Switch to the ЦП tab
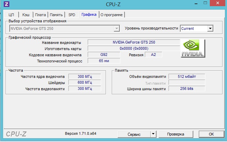Viewport: 227px width, 142px height. pos(11,15)
